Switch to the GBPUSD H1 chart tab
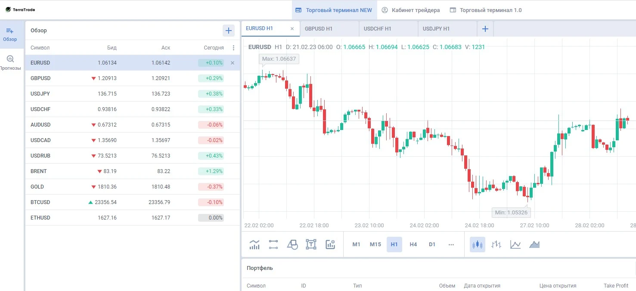This screenshot has width=636, height=291. click(329, 29)
